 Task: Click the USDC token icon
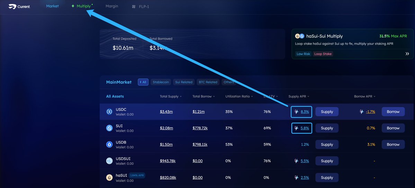pyautogui.click(x=109, y=112)
